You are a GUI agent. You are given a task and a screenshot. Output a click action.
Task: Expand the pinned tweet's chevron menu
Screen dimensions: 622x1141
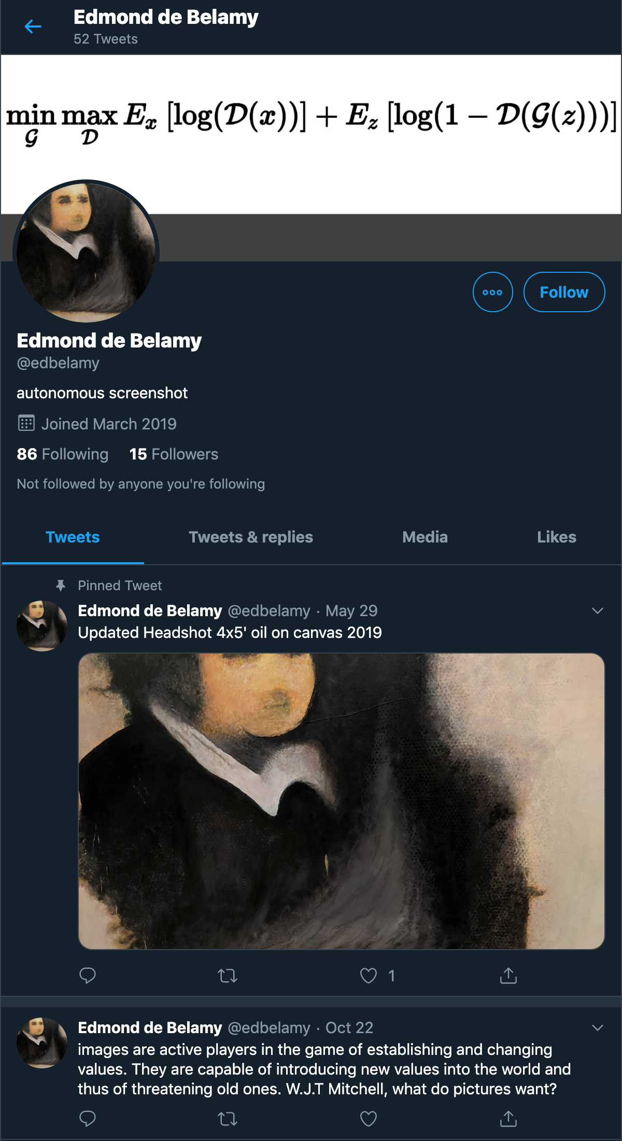[598, 610]
